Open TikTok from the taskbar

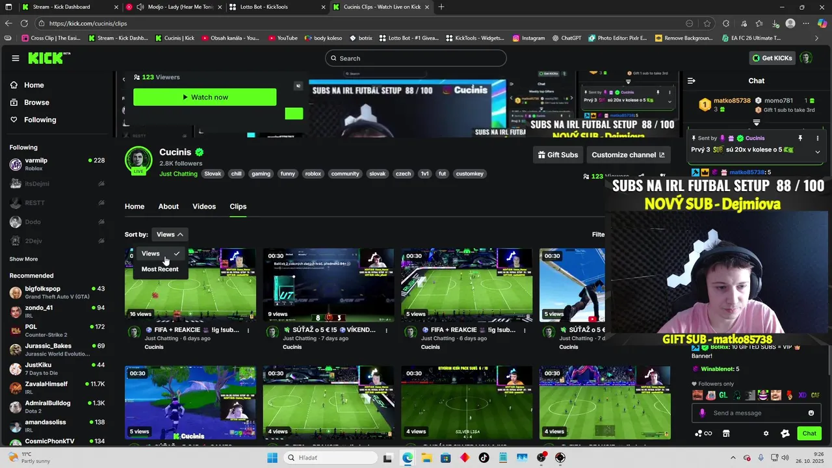click(x=484, y=458)
